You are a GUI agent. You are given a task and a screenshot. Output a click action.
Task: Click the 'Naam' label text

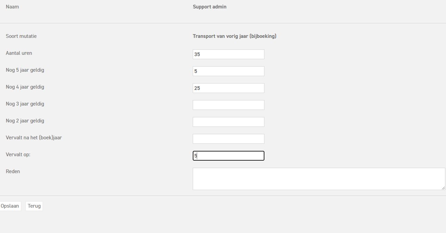pos(12,7)
